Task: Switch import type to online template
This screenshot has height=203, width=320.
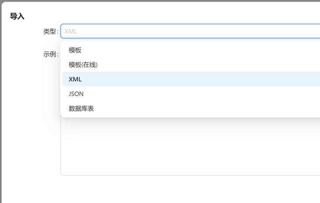Action: pos(83,65)
